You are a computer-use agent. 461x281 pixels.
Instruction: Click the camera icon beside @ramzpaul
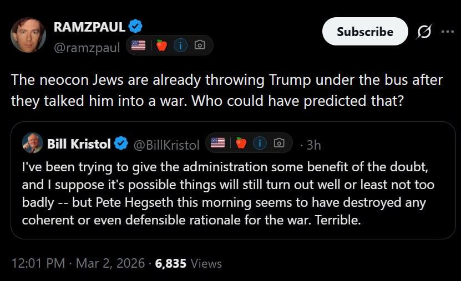click(200, 45)
